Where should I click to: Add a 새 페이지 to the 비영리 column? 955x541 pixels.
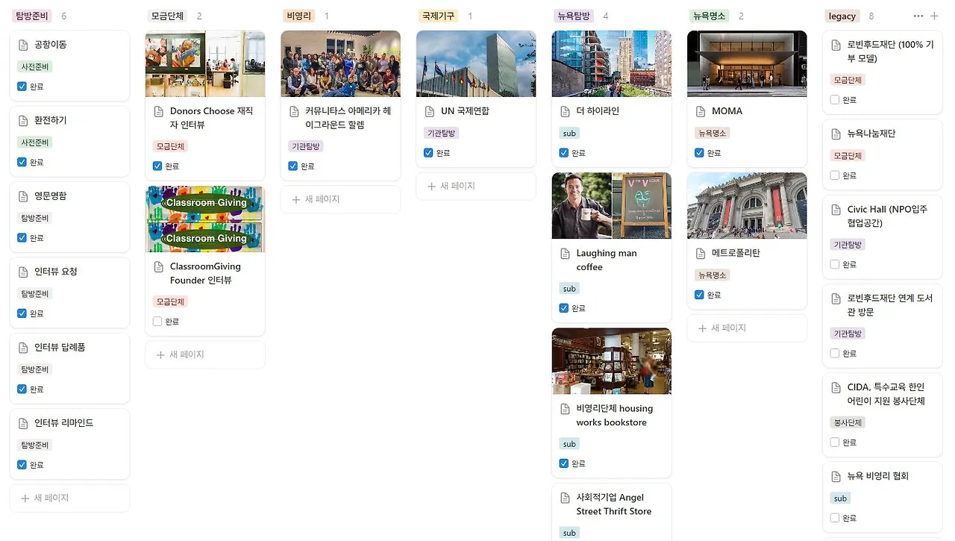(x=340, y=199)
